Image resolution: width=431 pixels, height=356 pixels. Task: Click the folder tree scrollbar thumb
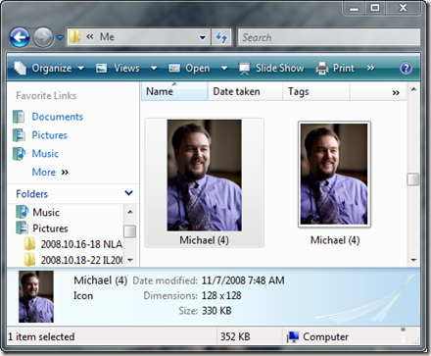tap(130, 231)
